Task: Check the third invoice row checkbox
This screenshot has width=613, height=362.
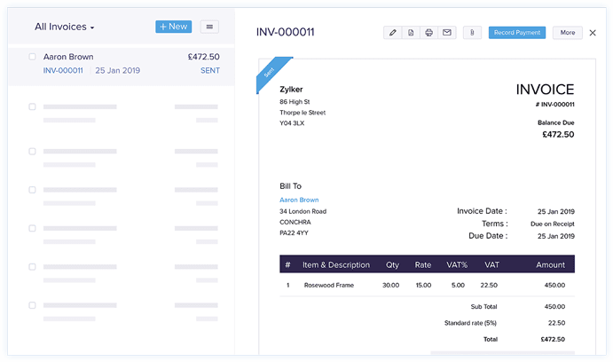Action: pyautogui.click(x=33, y=152)
